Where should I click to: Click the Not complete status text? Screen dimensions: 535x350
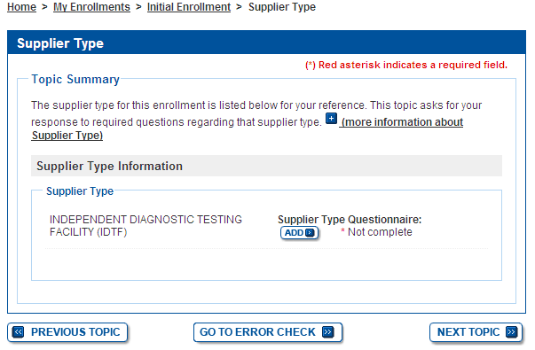coord(380,232)
